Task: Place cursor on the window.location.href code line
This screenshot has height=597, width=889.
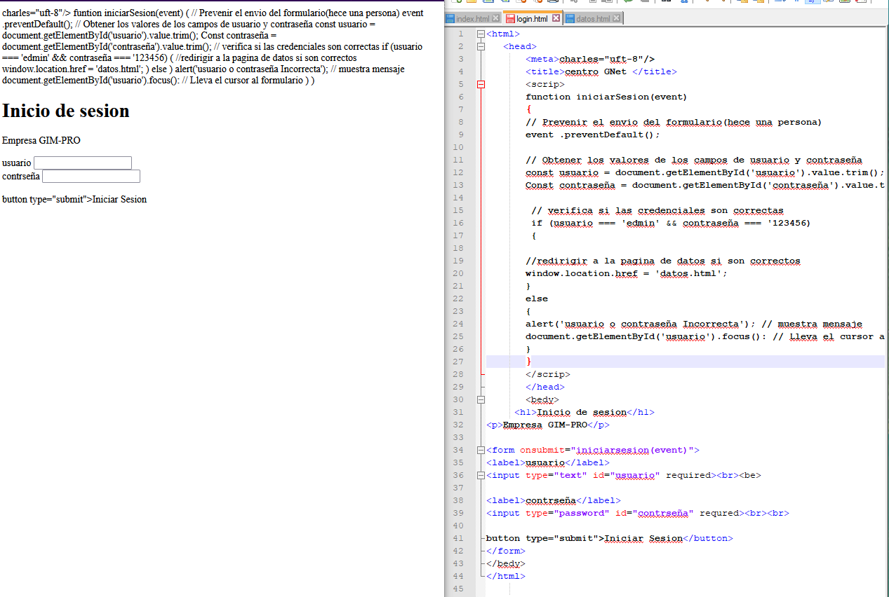Action: (x=626, y=273)
